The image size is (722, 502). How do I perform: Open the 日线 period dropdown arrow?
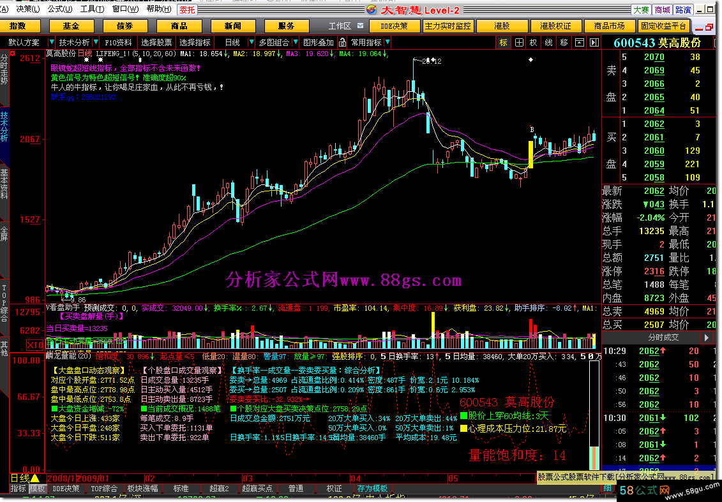(251, 42)
